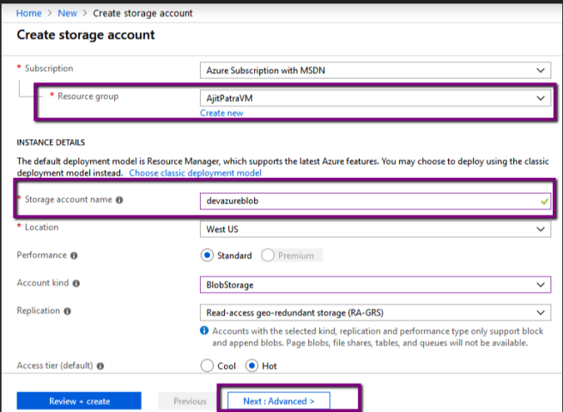Open the Subscription dropdown
The width and height of the screenshot is (563, 412).
pos(373,70)
